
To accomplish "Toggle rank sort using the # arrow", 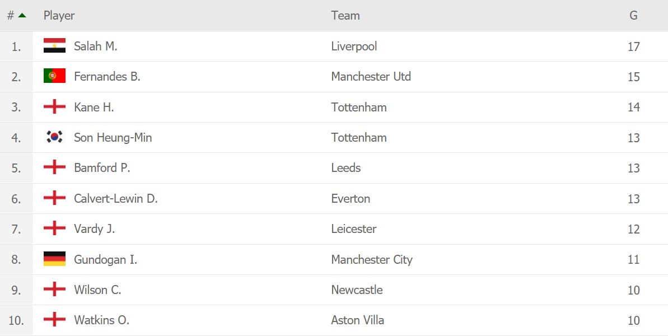I will (22, 15).
